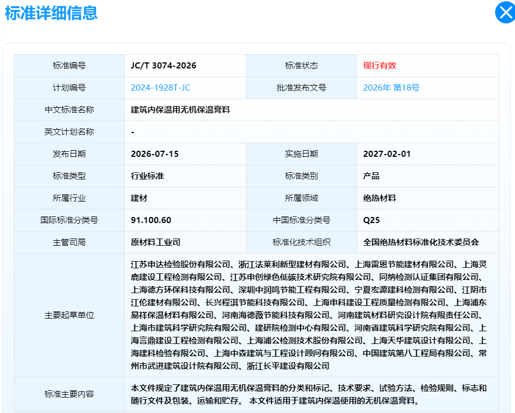Click field value 绝热材料
This screenshot has width=515, height=413.
click(x=379, y=198)
